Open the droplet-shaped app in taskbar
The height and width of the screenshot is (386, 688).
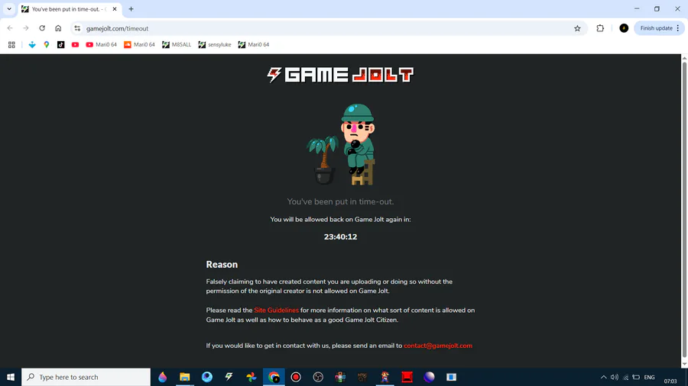click(x=162, y=377)
